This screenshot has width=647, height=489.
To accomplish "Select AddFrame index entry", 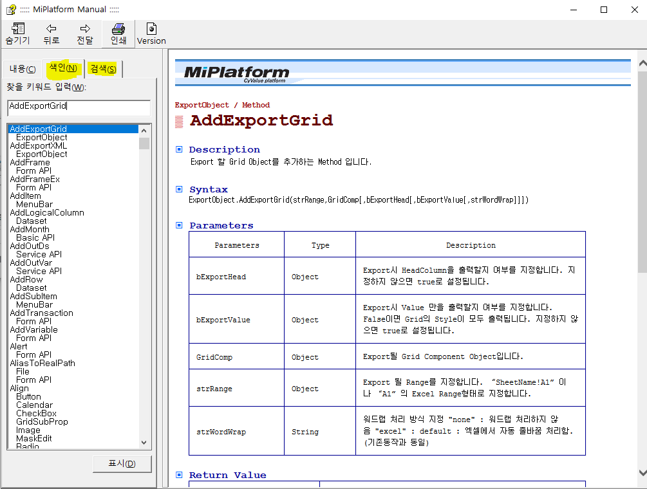I will (x=30, y=162).
